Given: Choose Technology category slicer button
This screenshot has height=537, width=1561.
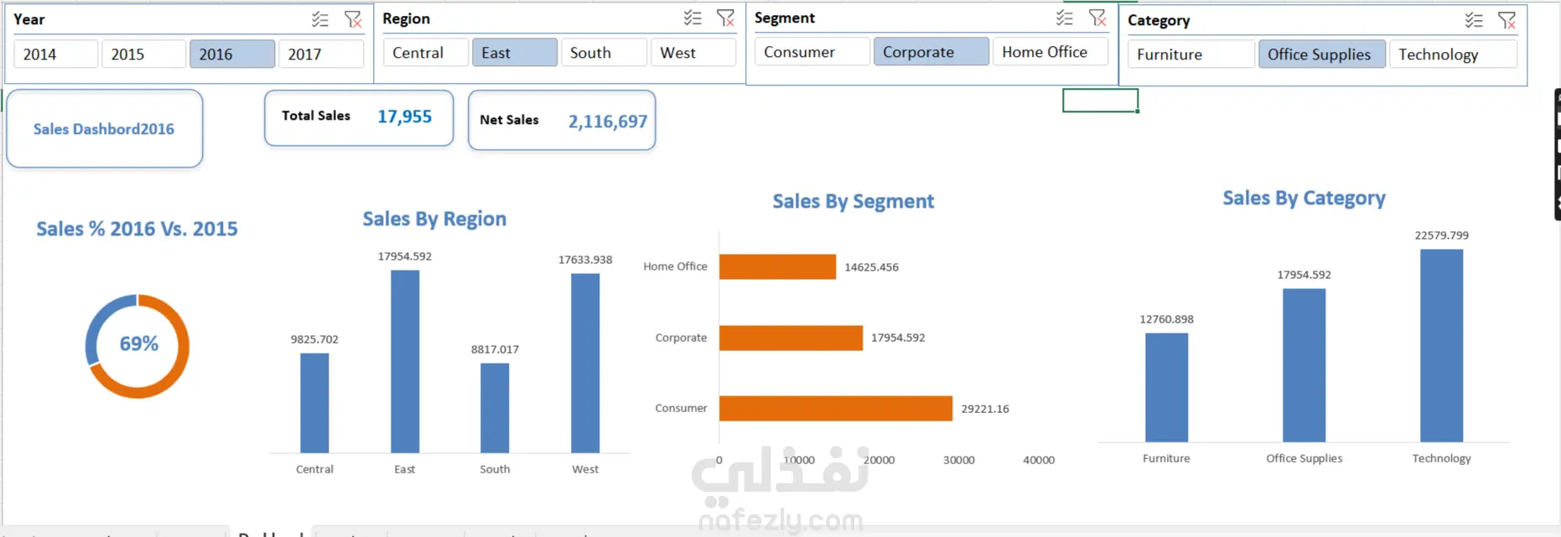Looking at the screenshot, I should click(x=1453, y=54).
